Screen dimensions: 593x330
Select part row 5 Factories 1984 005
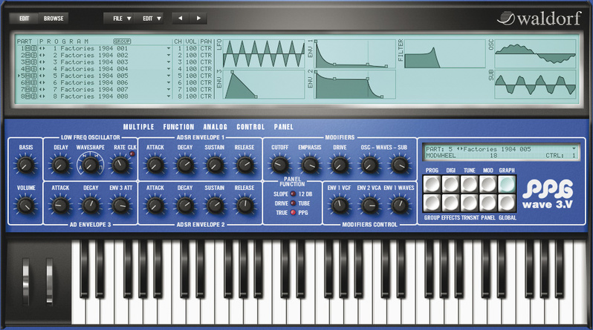(94, 76)
